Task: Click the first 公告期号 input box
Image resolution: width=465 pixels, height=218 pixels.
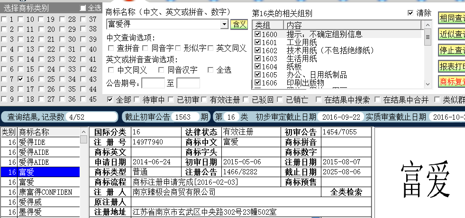Action: [x=153, y=83]
